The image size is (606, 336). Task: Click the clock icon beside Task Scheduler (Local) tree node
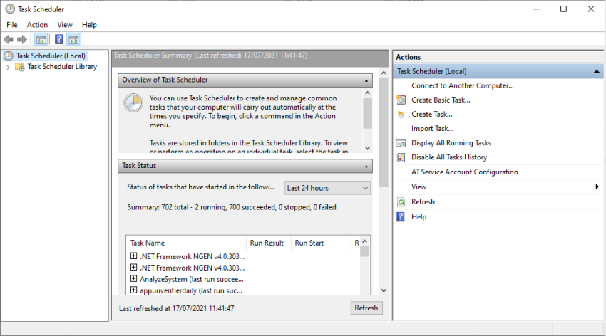pyautogui.click(x=9, y=56)
